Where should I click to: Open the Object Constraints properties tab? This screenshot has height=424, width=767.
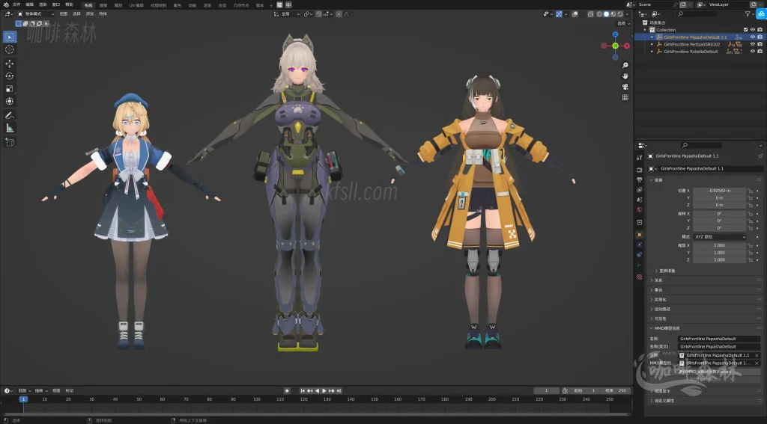tap(640, 254)
